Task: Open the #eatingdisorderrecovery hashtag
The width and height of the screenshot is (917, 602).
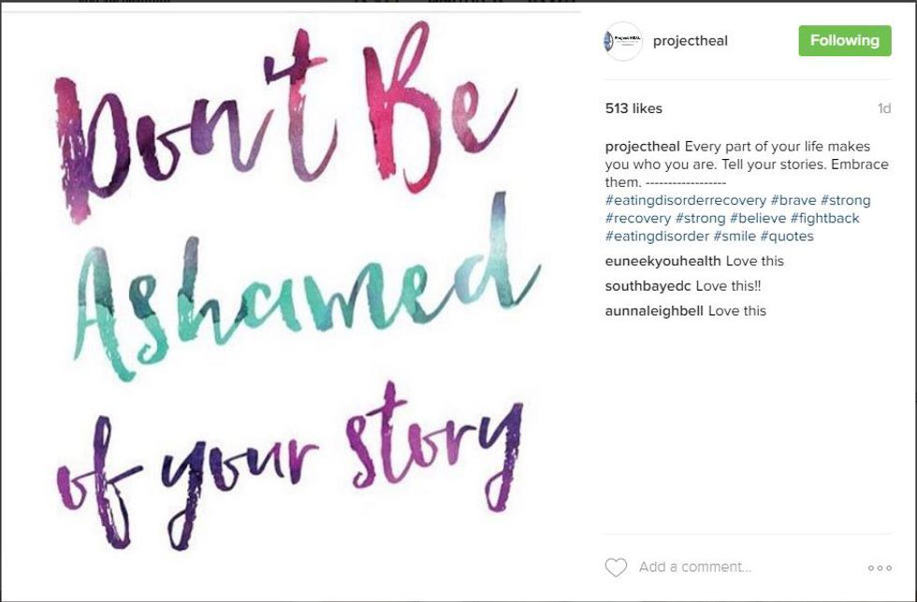Action: coord(686,201)
